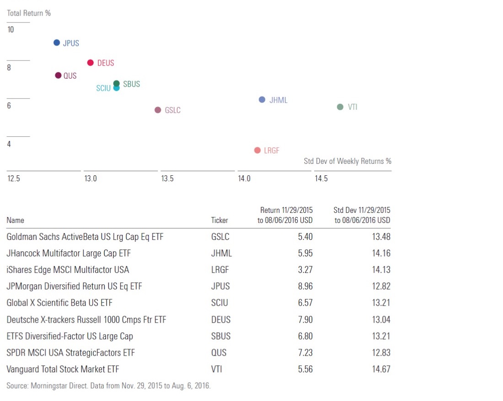Select the QUS dark purple dot

[58, 76]
